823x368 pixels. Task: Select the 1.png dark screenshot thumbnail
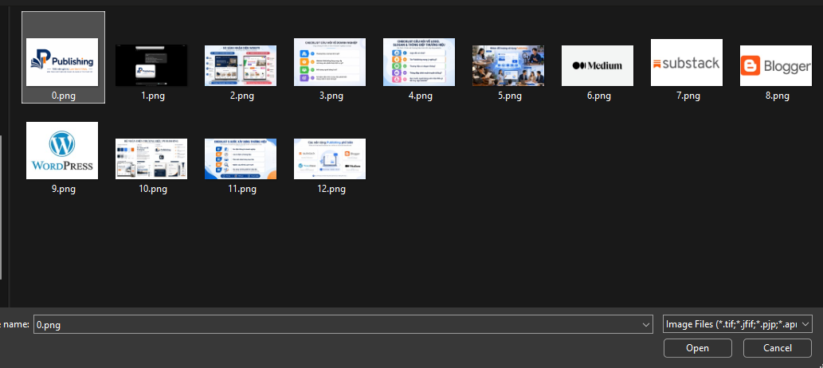pos(151,65)
